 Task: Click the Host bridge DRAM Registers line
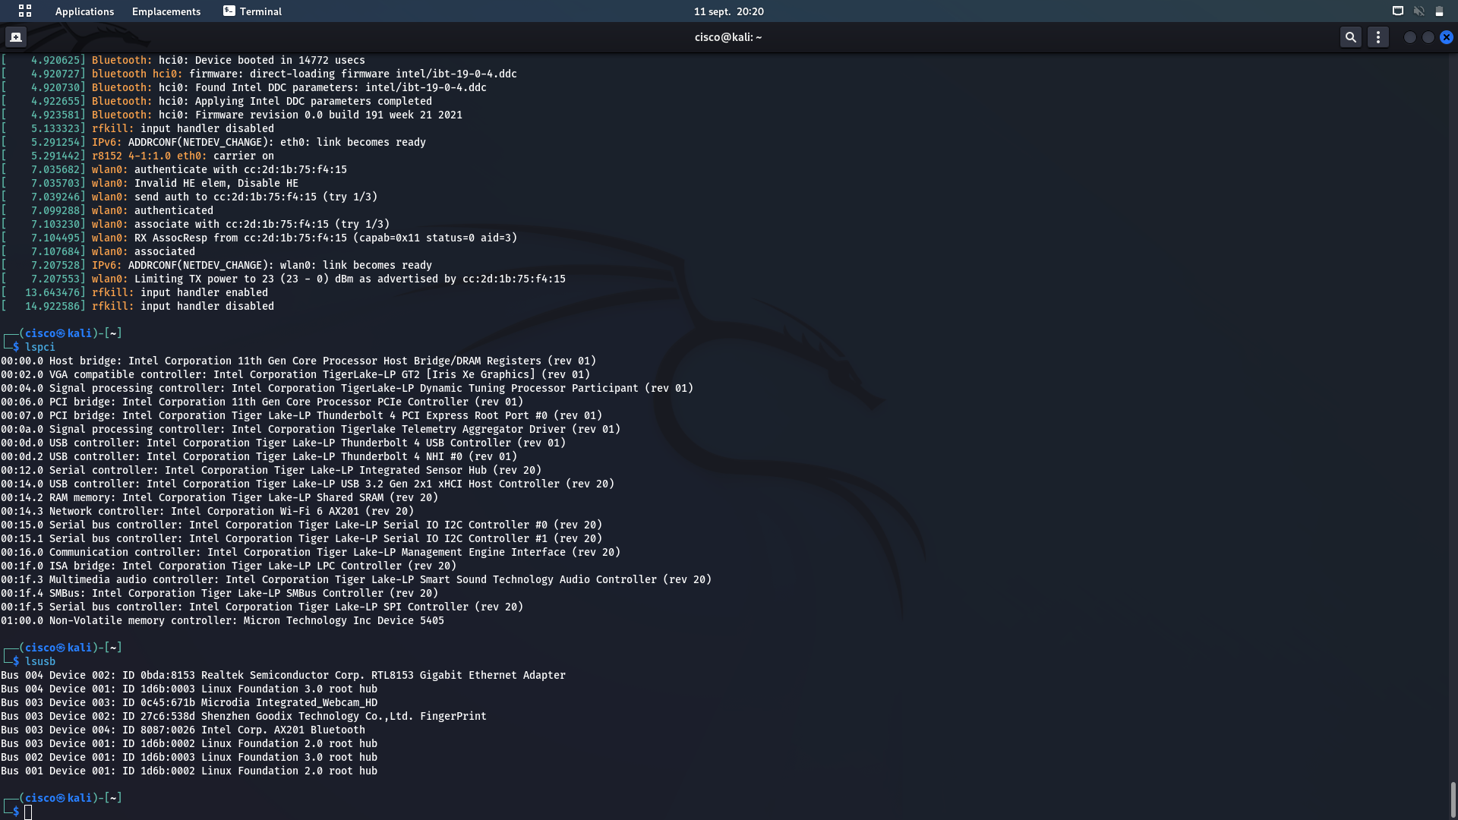click(298, 361)
